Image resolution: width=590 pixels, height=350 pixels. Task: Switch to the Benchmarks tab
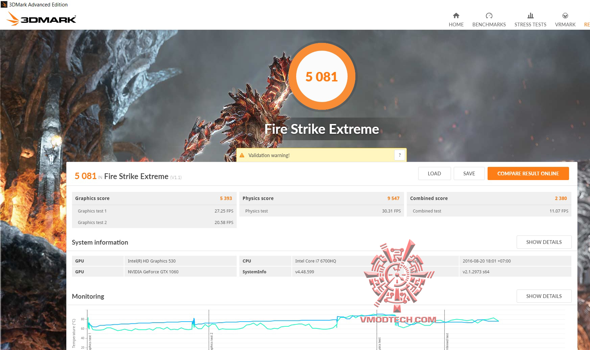pos(489,24)
